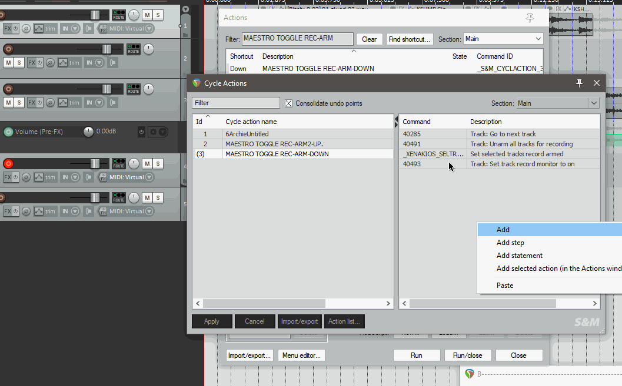622x386 pixels.
Task: Solo track 5
Action: tap(158, 197)
